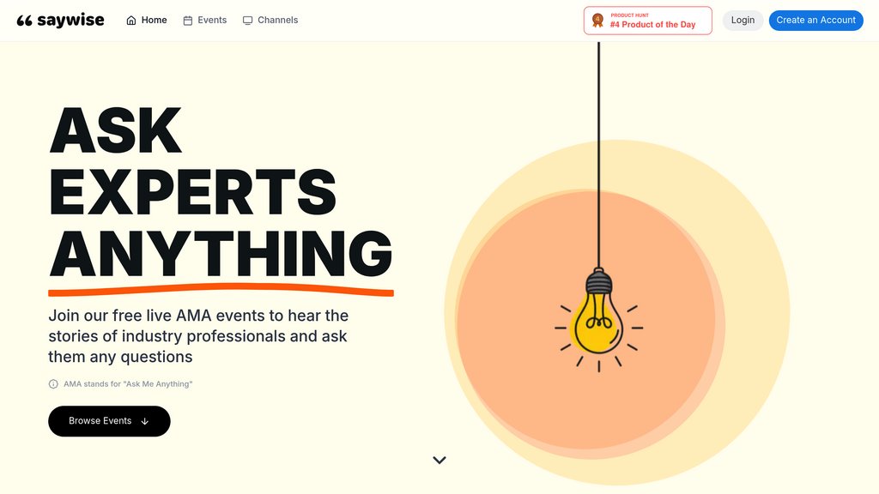Go to the Channels nav item
This screenshot has width=879, height=494.
pyautogui.click(x=270, y=21)
